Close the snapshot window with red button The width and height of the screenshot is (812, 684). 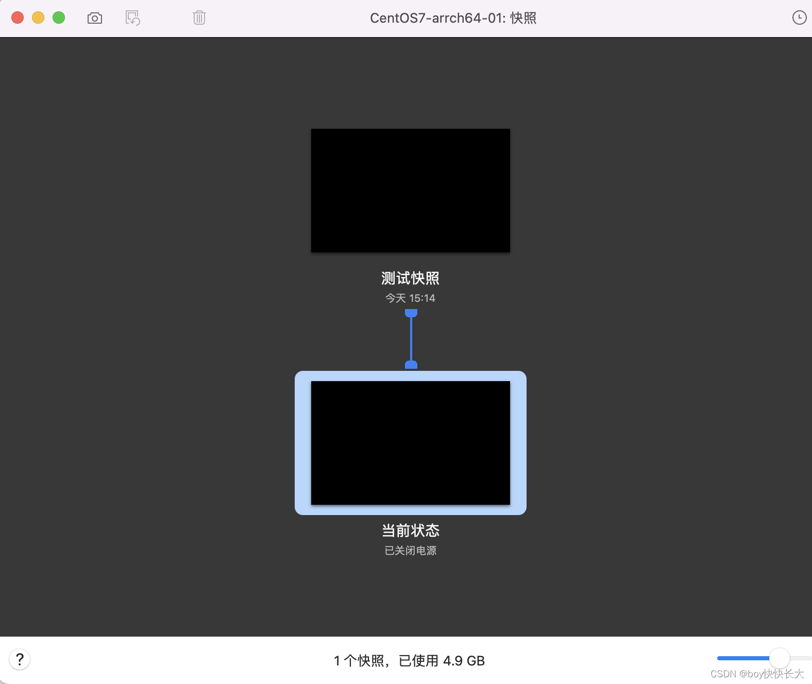pos(18,18)
